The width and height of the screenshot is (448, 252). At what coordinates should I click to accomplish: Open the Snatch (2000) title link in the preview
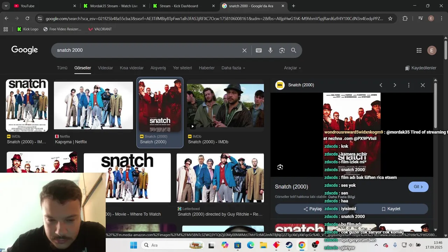(x=292, y=187)
